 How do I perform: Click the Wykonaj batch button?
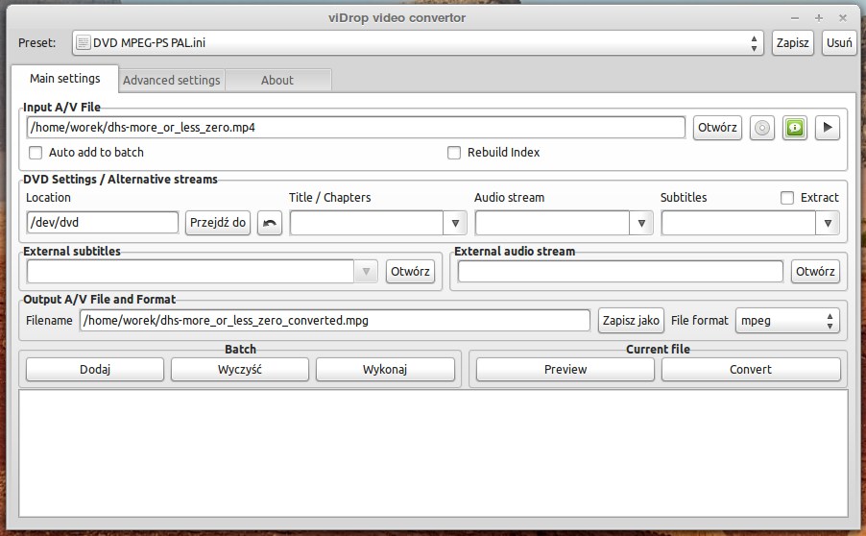(385, 369)
